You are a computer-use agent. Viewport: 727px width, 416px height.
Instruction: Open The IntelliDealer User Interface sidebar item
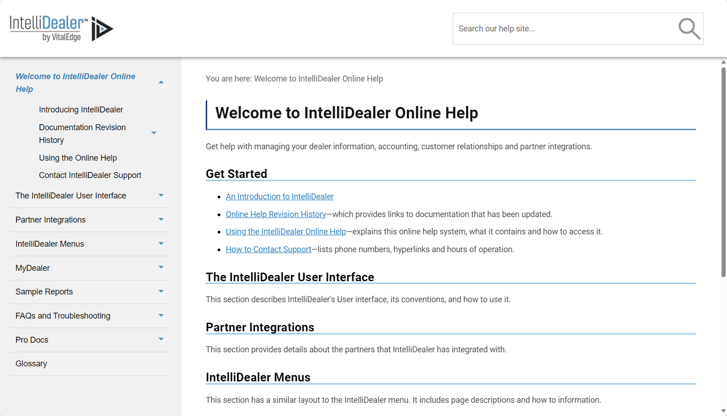tap(71, 196)
